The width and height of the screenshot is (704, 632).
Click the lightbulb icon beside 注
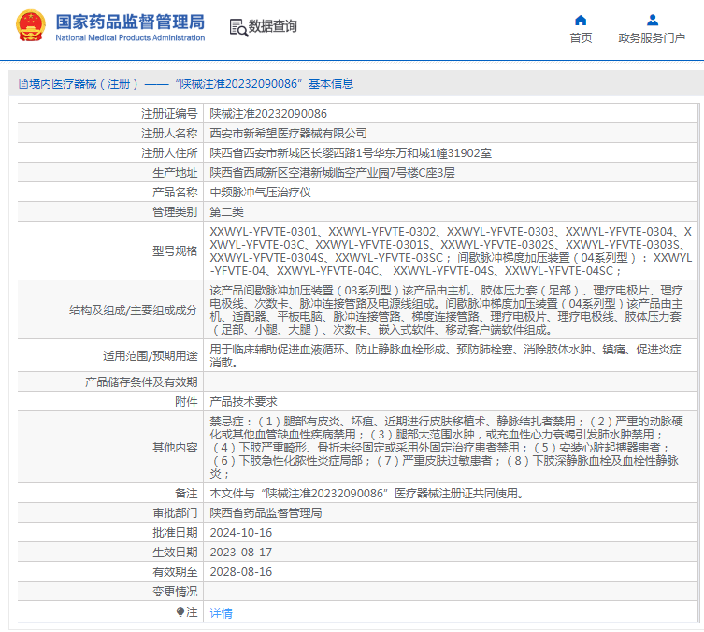point(180,611)
